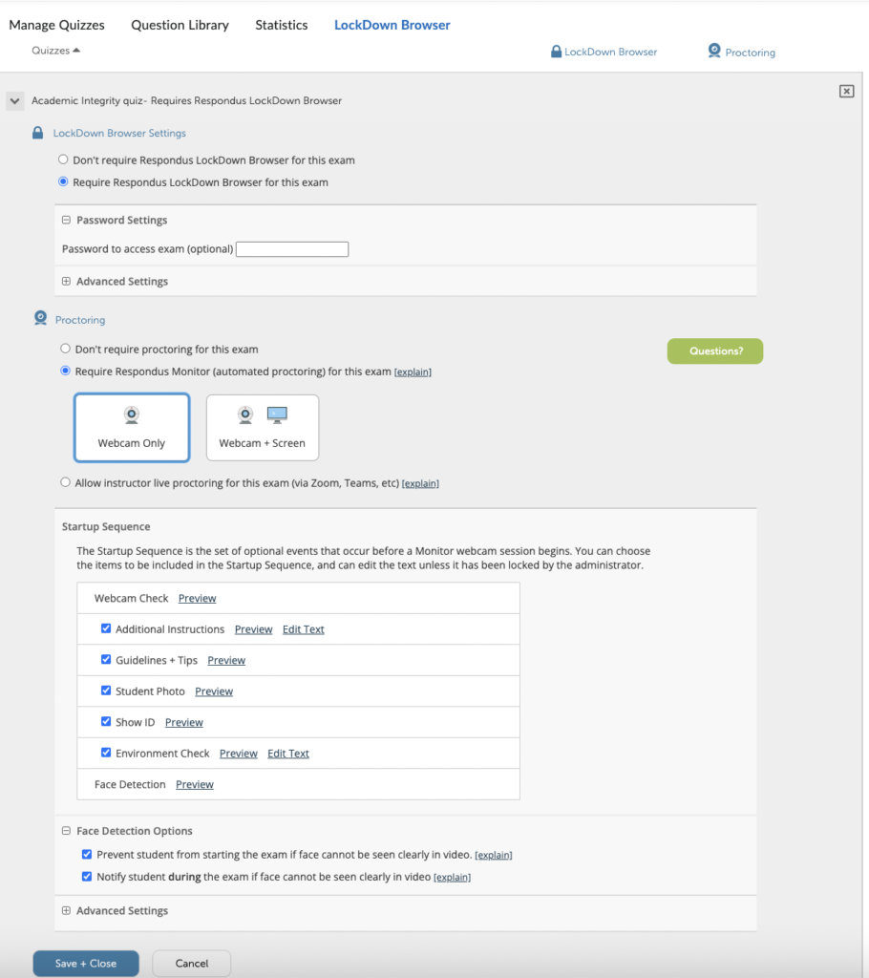The image size is (869, 978).
Task: Collapse the Academic Integrity quiz row arrow
Action: coord(14,100)
